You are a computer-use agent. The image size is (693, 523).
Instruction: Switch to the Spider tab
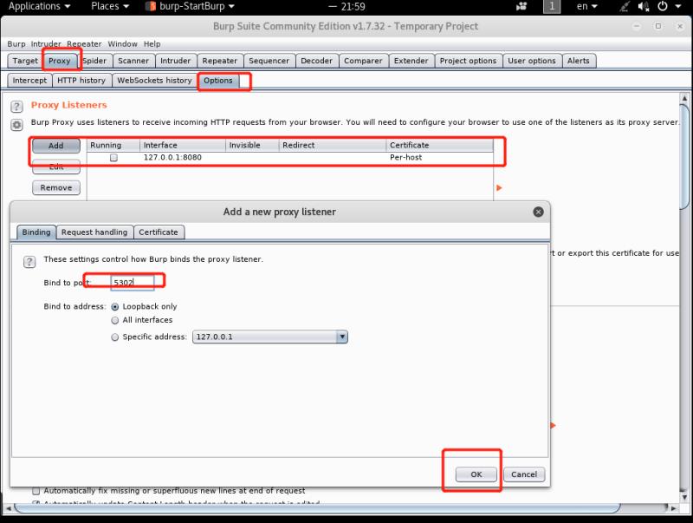coord(94,61)
